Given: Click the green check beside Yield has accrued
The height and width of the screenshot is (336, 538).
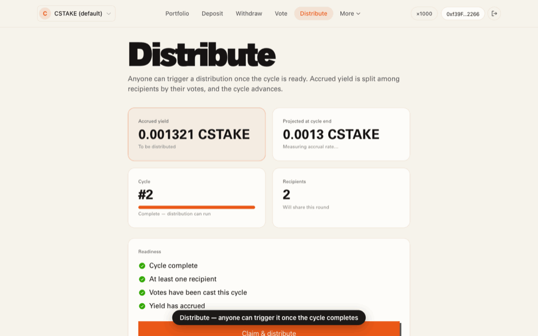Looking at the screenshot, I should 142,306.
